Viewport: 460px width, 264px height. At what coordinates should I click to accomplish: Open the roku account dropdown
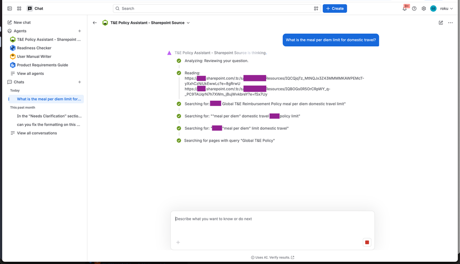[447, 8]
